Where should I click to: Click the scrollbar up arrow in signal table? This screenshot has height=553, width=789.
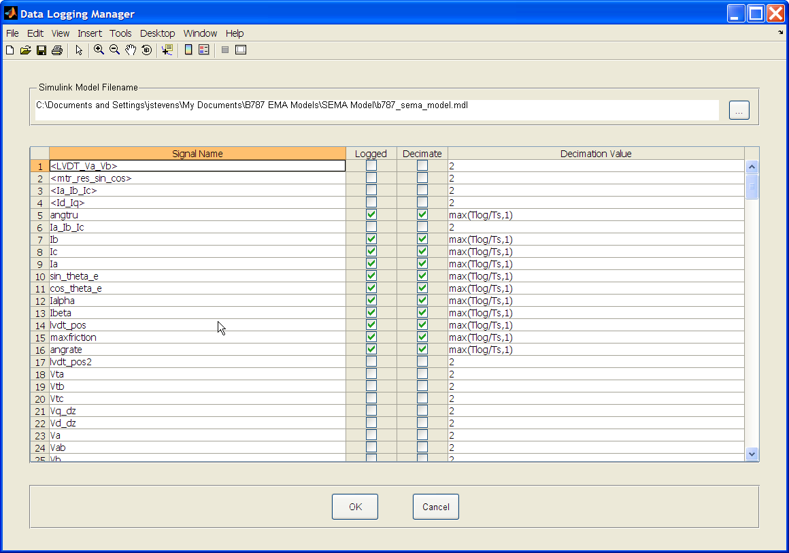point(752,167)
